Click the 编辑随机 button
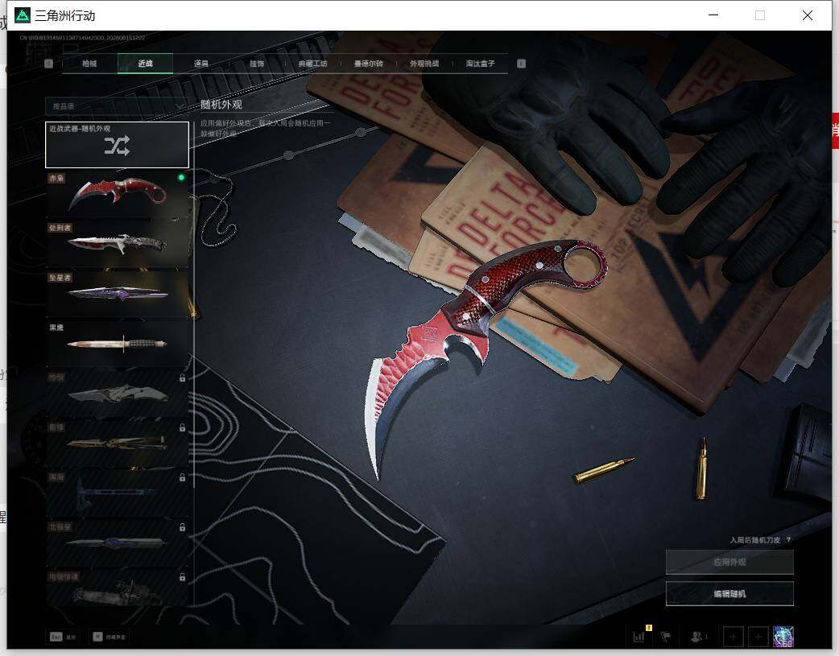 [729, 593]
